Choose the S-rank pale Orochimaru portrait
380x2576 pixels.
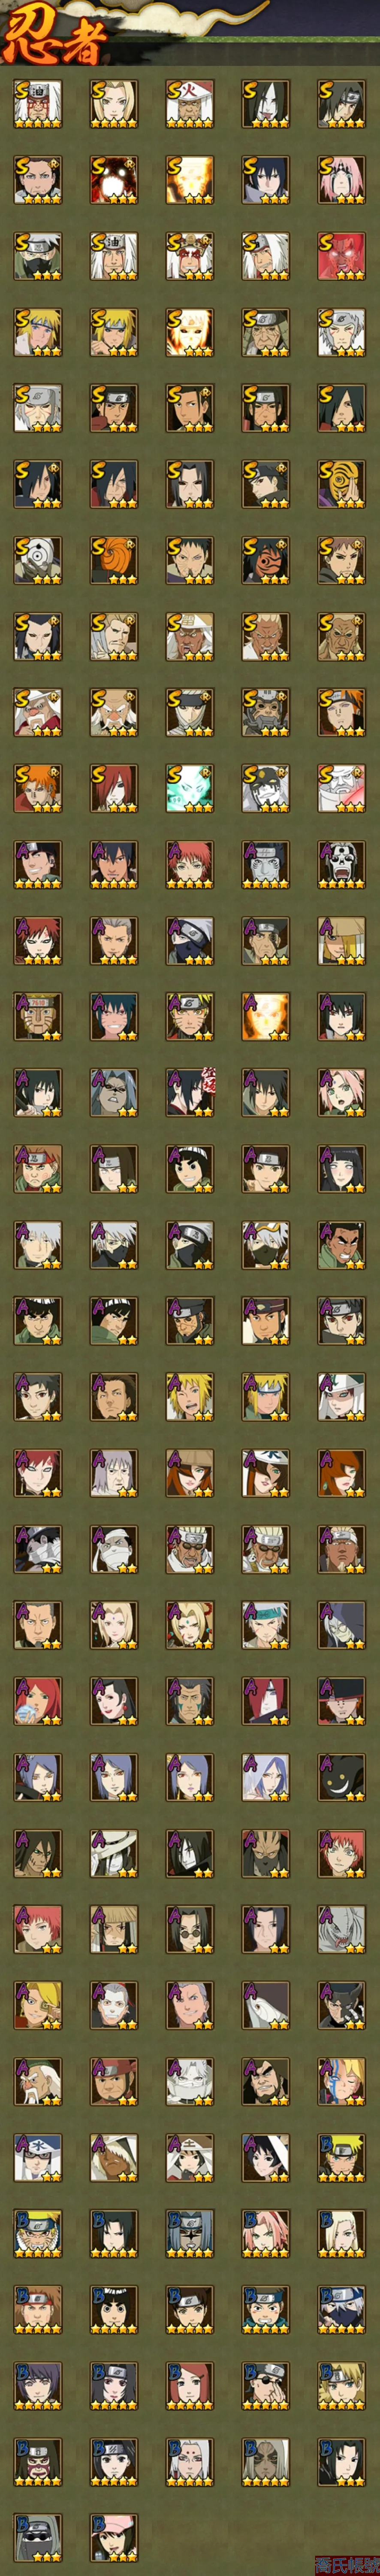click(x=266, y=104)
